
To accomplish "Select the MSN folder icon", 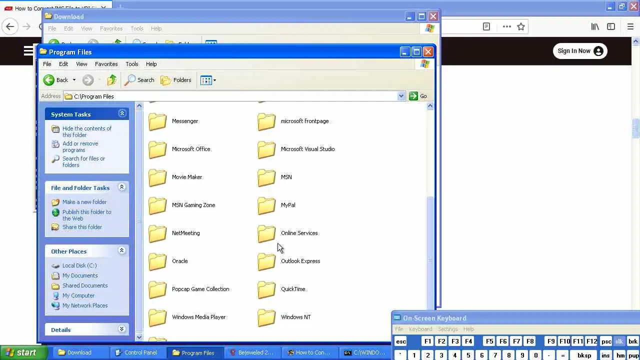I will coord(266,177).
